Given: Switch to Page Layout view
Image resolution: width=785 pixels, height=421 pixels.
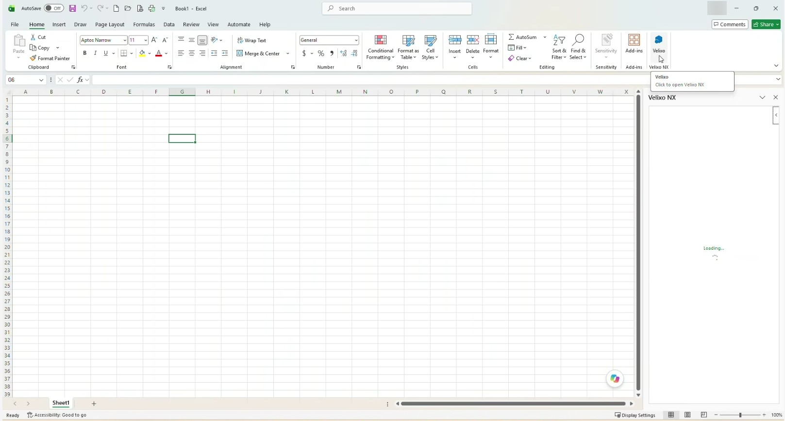Looking at the screenshot, I should (687, 415).
